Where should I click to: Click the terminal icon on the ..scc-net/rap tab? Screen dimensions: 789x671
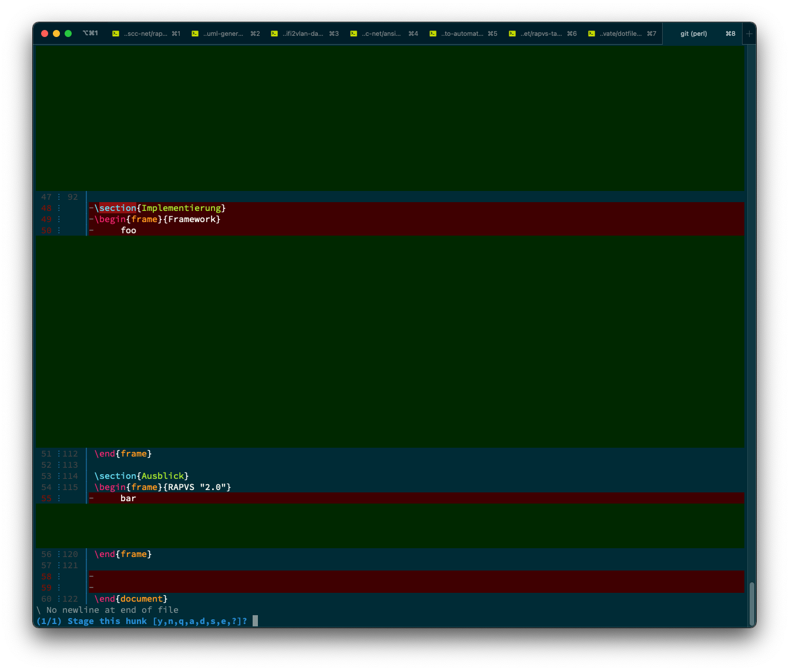point(115,33)
